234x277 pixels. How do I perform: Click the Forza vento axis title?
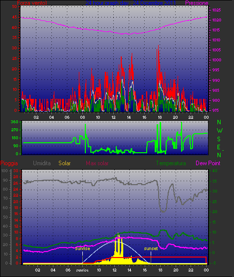coord(32,3)
